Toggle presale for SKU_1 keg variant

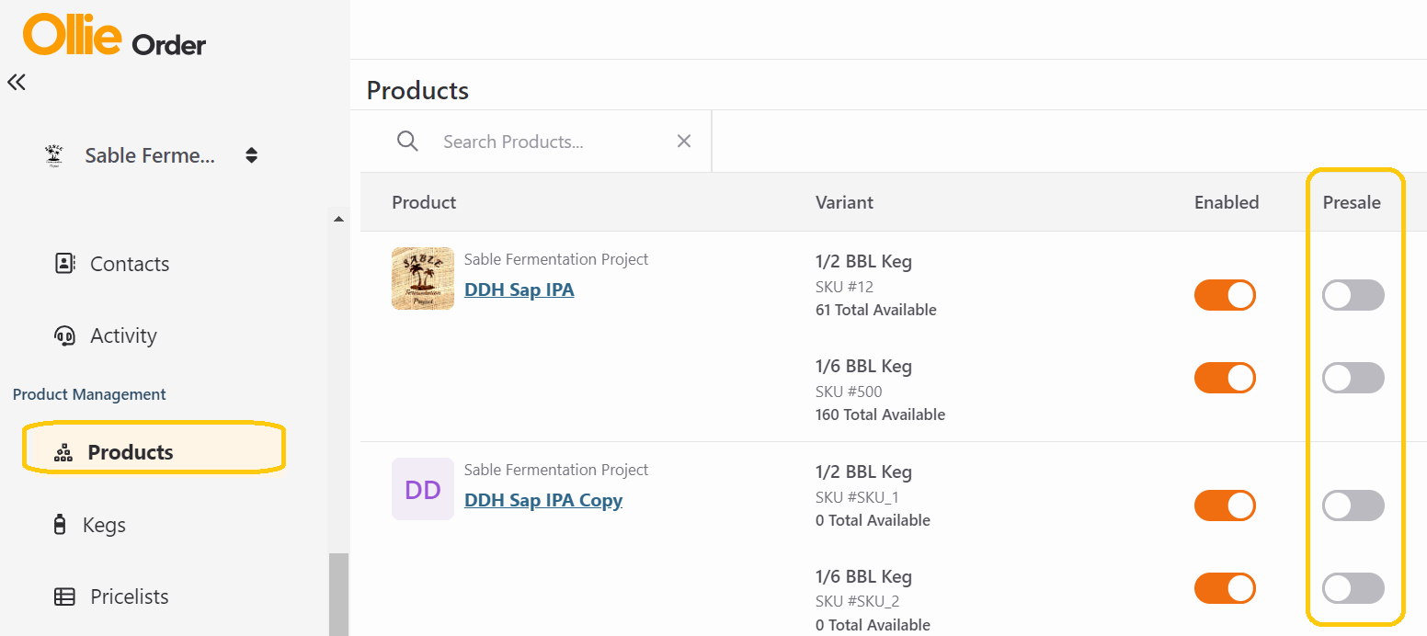point(1353,505)
